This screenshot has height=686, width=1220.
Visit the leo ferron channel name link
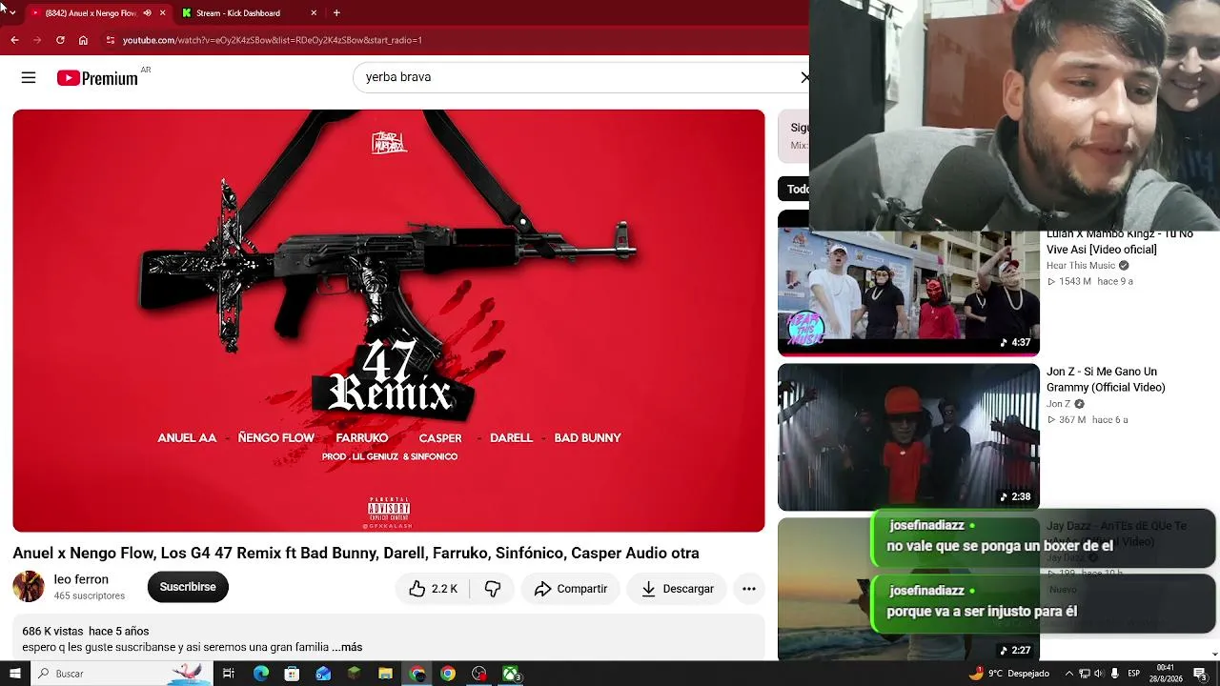[x=81, y=579]
